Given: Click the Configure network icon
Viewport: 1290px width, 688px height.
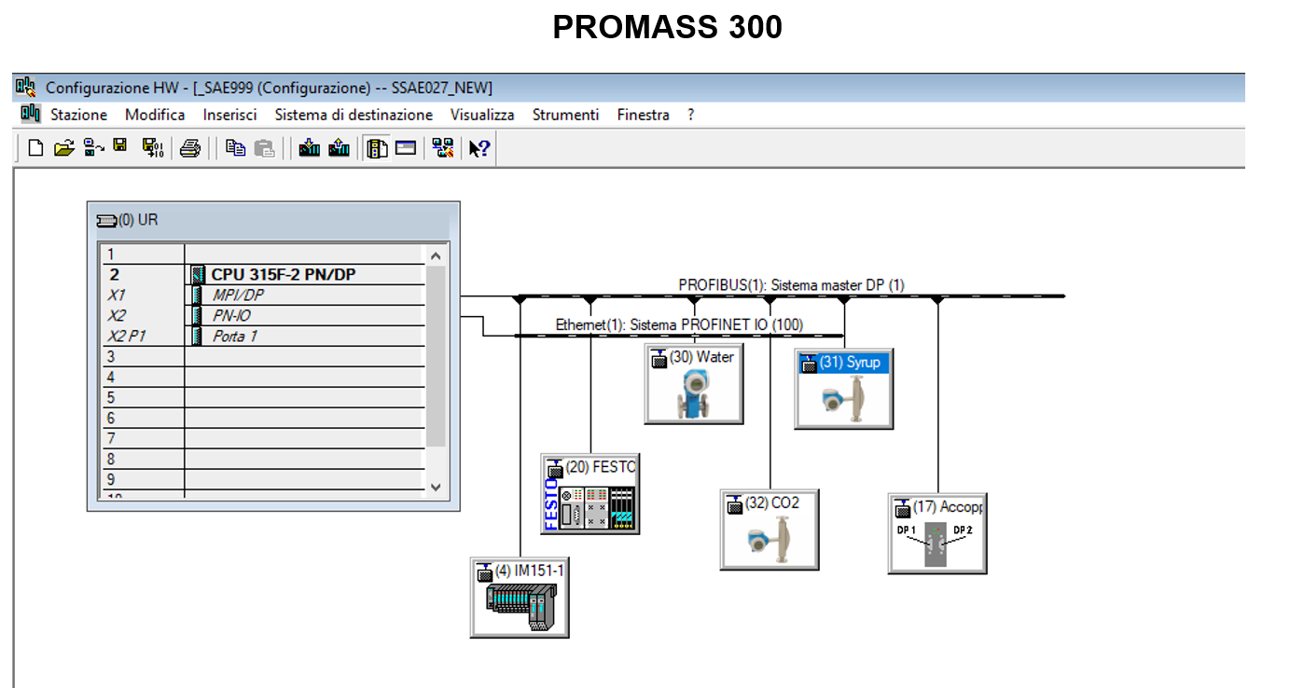Looking at the screenshot, I should 442,147.
